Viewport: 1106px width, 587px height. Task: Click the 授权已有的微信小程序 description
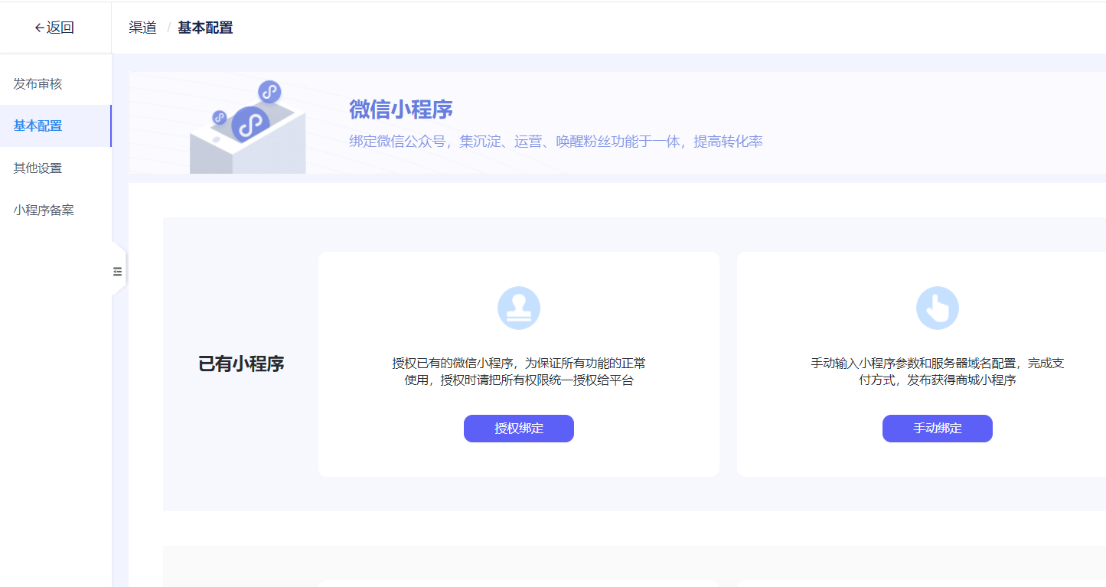[x=519, y=371]
